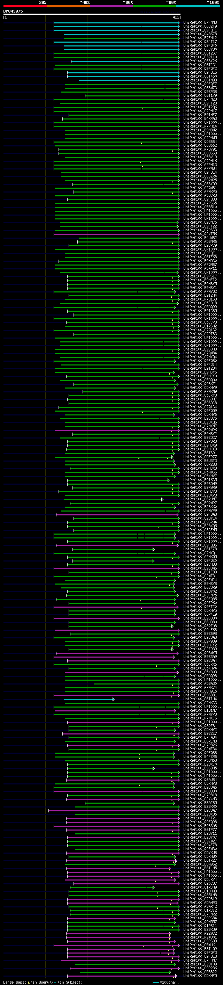
Task: Select the UniRef100_A7Q791 label
Action: click(x=200, y=149)
